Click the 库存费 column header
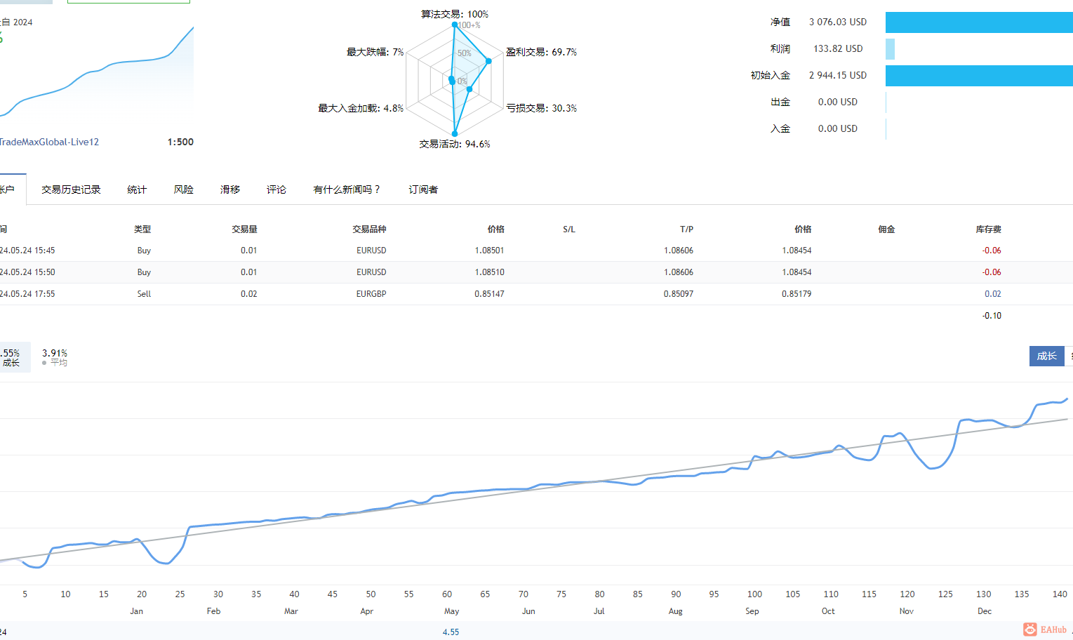Viewport: 1073px width, 640px height. [988, 229]
